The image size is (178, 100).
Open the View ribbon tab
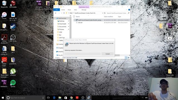pyautogui.click(x=75, y=10)
